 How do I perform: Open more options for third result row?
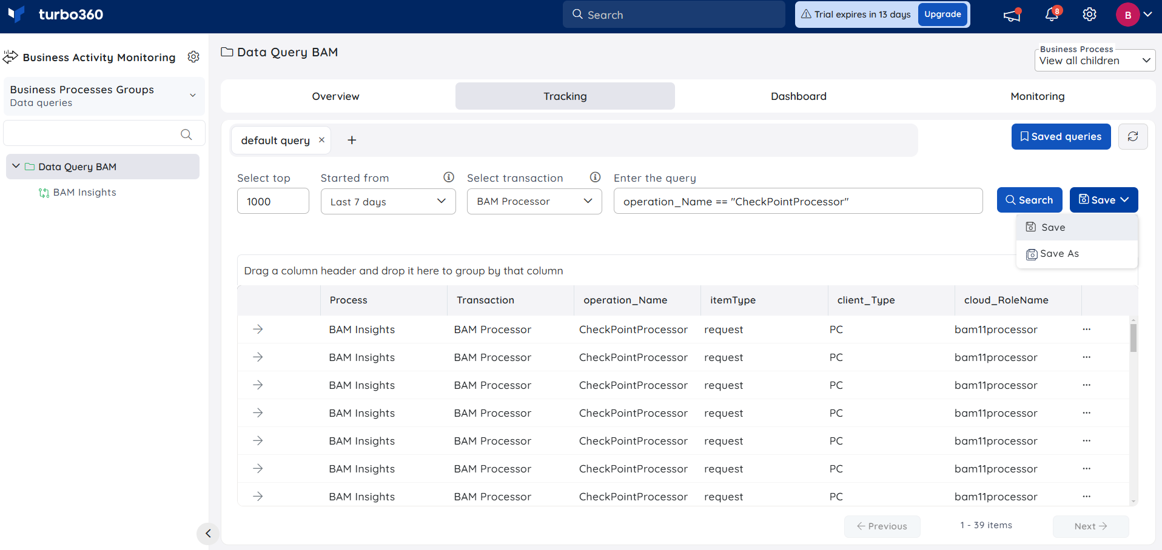1087,385
